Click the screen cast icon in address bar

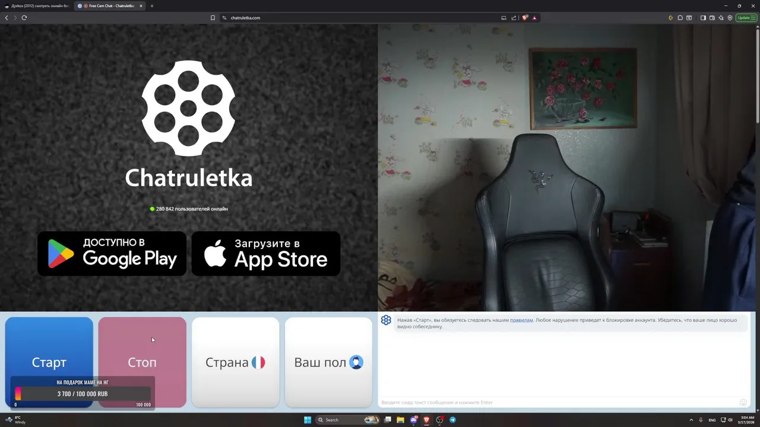click(503, 18)
